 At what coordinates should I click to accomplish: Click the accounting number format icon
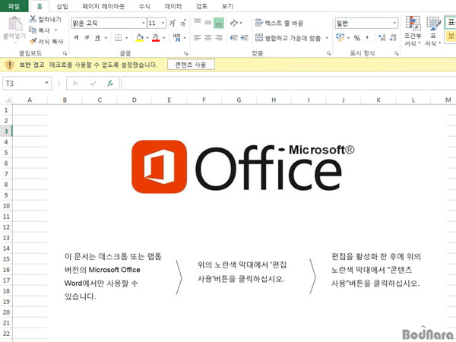[x=340, y=37]
